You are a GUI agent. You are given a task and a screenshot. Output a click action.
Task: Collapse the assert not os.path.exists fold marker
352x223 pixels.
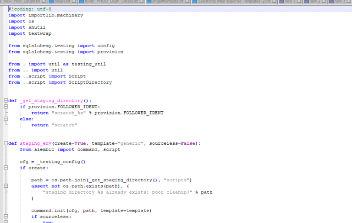(x=6, y=186)
